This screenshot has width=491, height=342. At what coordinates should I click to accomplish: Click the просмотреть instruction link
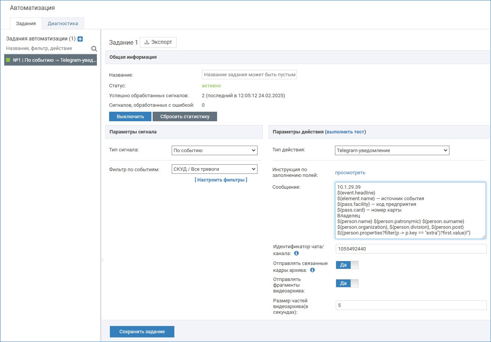point(350,173)
